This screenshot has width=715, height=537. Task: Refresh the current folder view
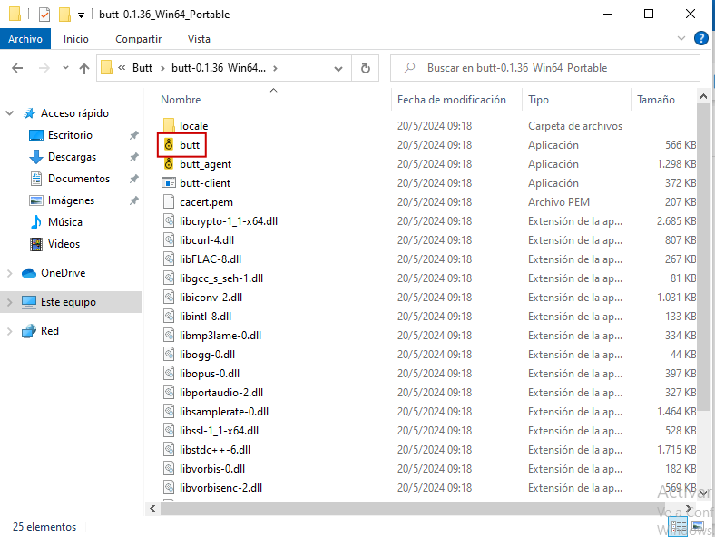[365, 68]
